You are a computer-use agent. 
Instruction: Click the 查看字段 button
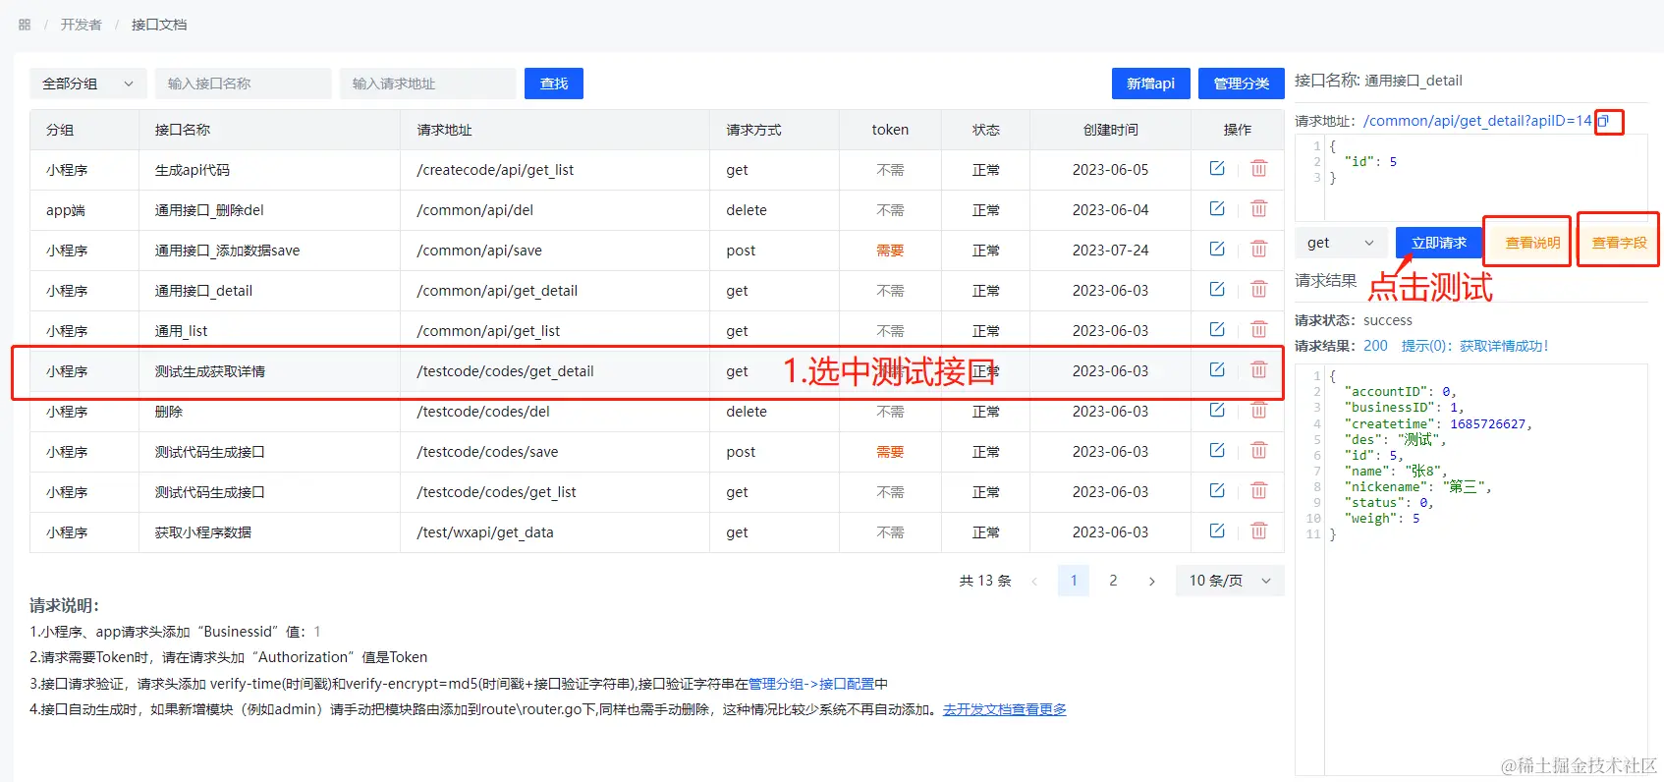(x=1619, y=243)
